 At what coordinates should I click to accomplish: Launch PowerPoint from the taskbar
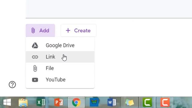point(59,102)
